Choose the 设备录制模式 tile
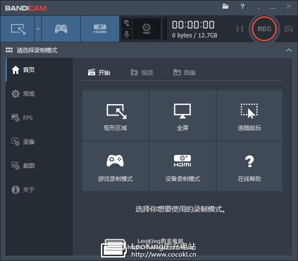This screenshot has height=261, width=298. [183, 166]
